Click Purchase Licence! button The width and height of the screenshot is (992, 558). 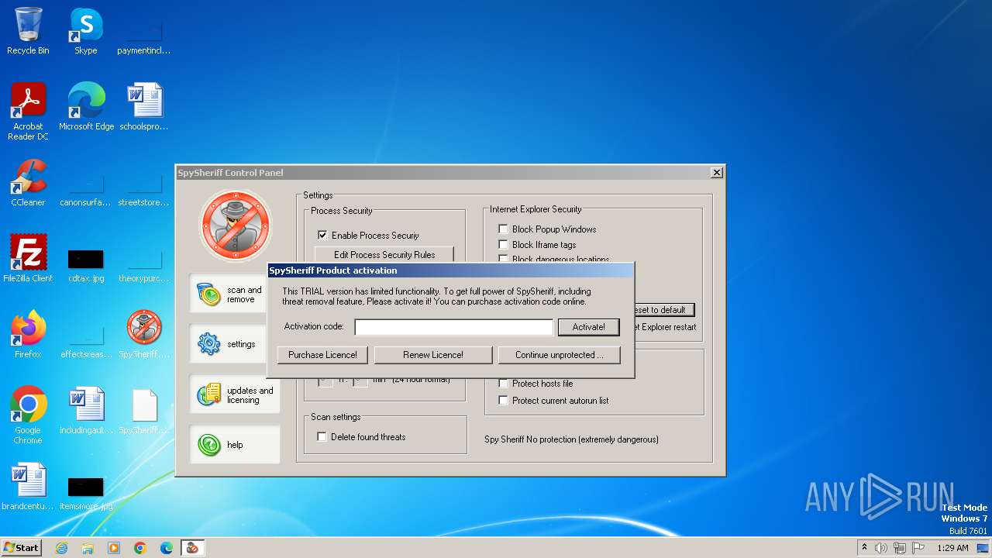click(x=322, y=355)
